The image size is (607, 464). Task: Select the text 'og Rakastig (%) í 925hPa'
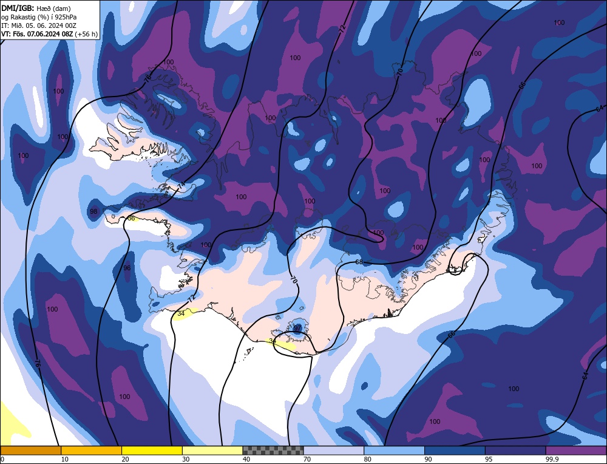(x=39, y=17)
